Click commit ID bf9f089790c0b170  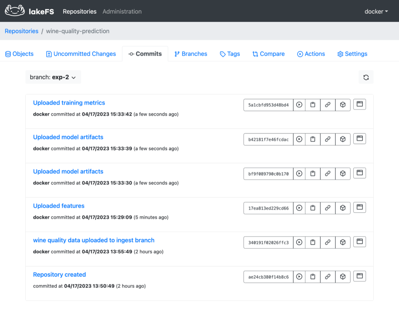pos(268,174)
